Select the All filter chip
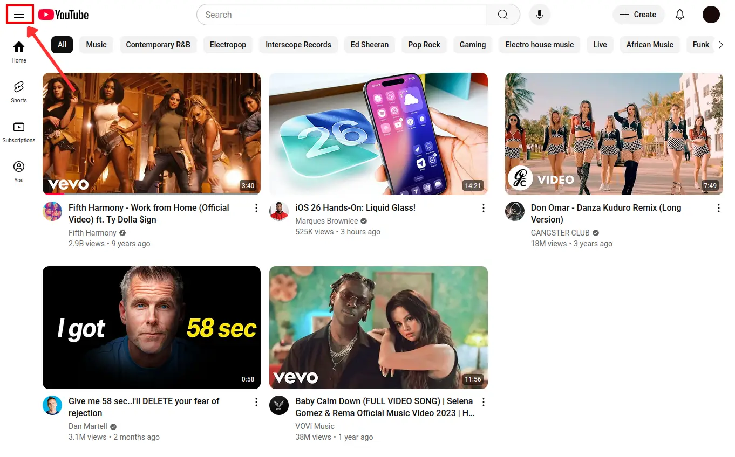735x457 pixels. point(62,45)
